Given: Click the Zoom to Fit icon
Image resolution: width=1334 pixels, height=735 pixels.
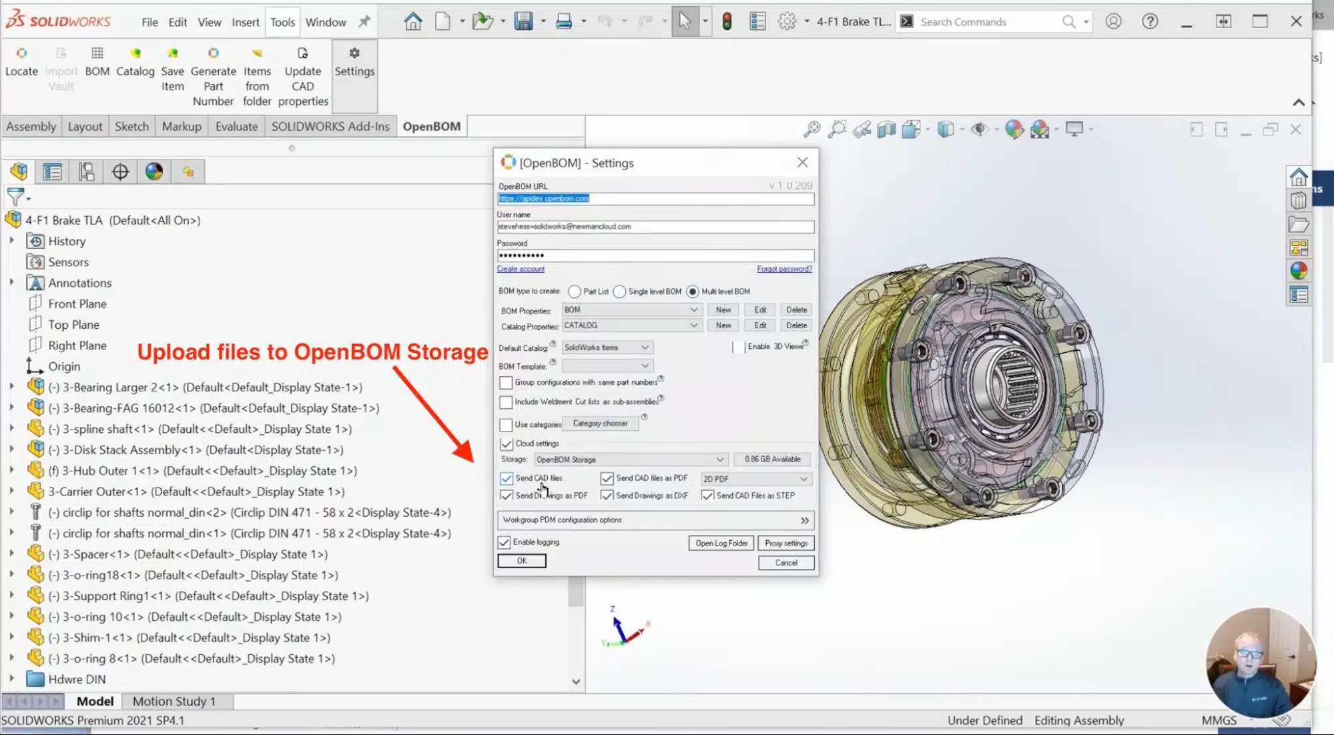Looking at the screenshot, I should [811, 129].
